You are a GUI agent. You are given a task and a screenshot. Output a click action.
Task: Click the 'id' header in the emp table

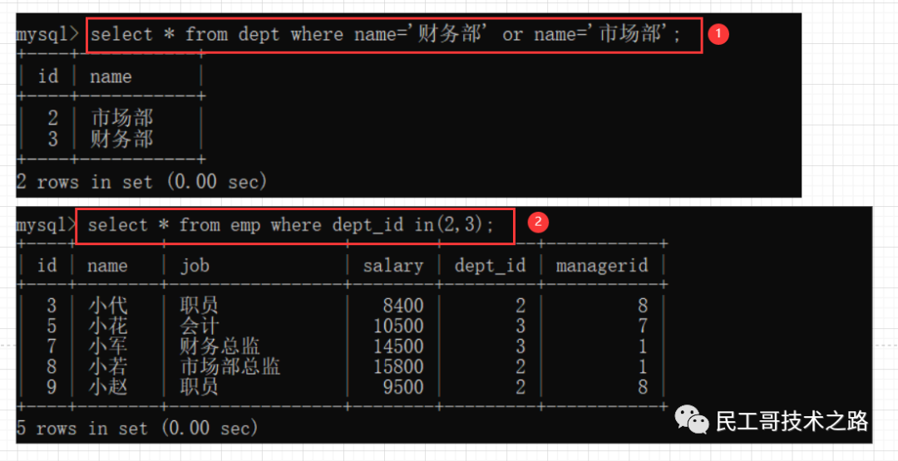click(x=47, y=266)
